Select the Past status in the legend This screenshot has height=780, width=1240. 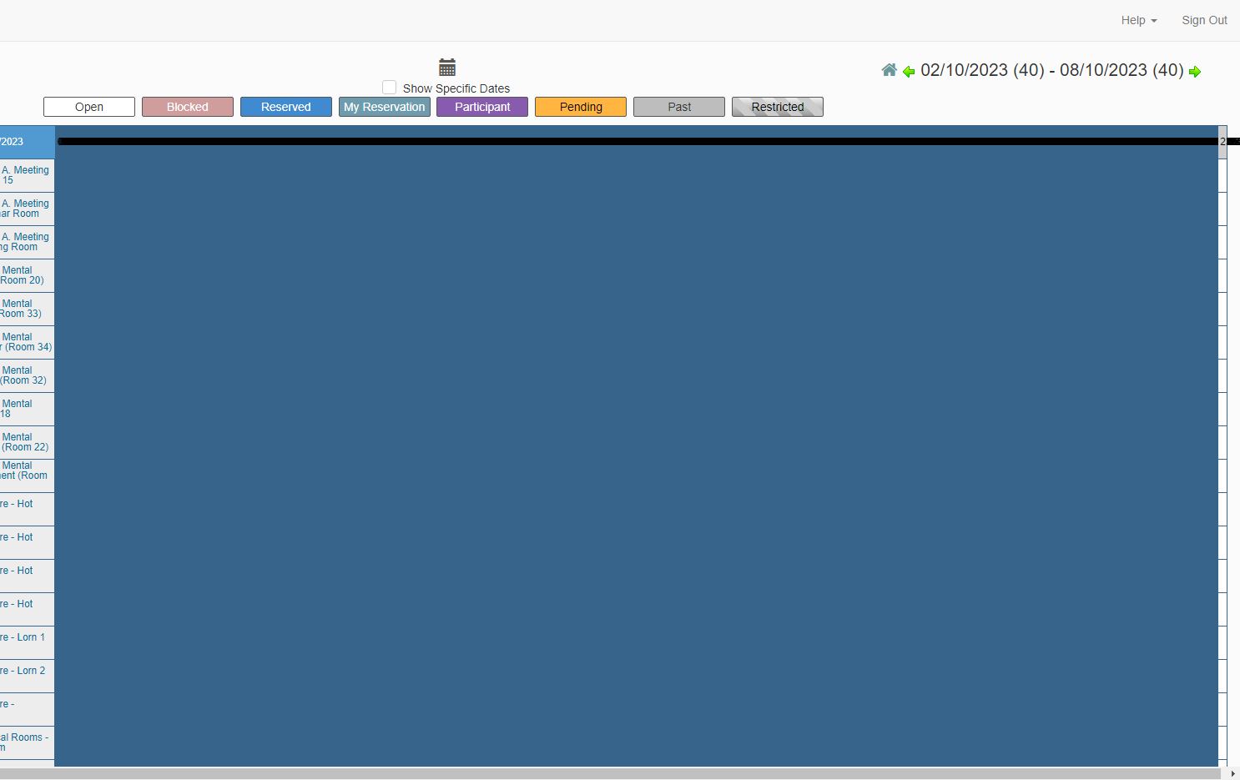coord(678,107)
